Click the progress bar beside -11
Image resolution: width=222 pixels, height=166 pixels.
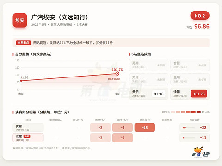[x=189, y=138]
